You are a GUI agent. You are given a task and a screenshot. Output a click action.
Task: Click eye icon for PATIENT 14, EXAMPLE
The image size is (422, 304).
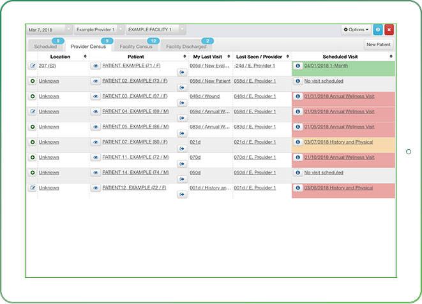[x=96, y=173]
